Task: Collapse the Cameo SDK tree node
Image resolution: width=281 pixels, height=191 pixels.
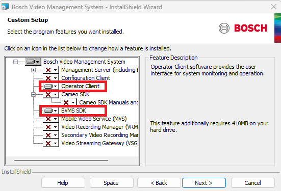Action: [x=33, y=95]
